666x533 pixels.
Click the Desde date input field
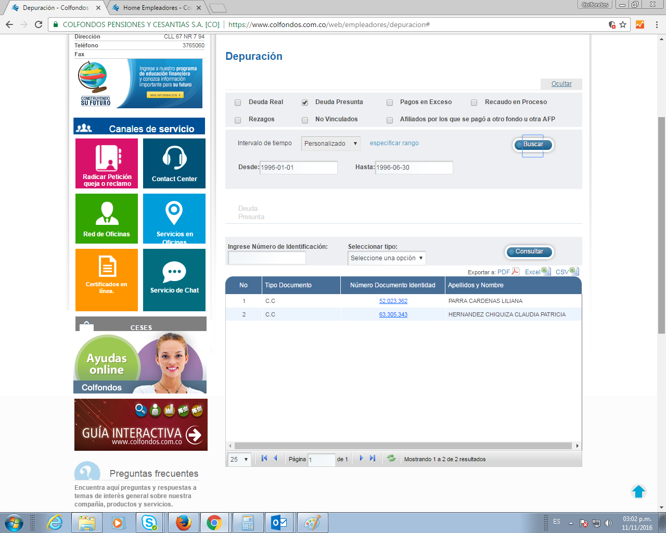pyautogui.click(x=298, y=168)
